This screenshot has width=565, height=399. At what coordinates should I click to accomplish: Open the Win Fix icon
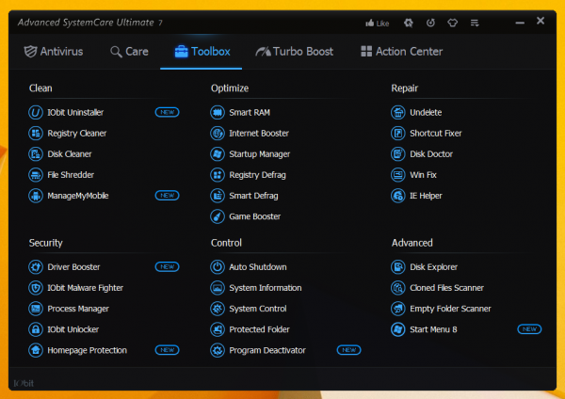[398, 175]
